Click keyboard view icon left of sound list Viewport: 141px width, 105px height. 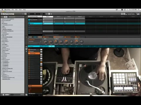pyautogui.click(x=26, y=49)
